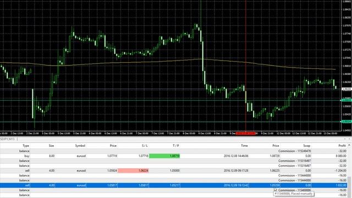Click the 7 Dec 13:00 time-axis label

(158, 133)
